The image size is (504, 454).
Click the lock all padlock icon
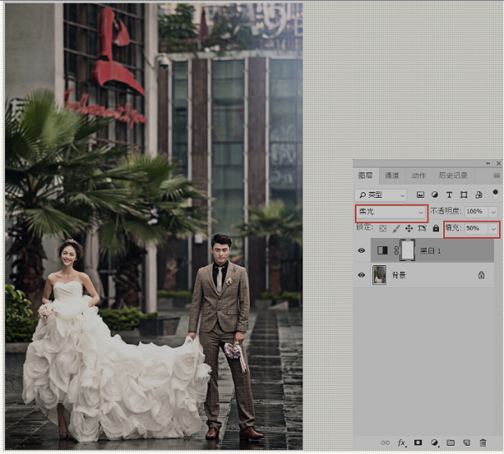click(x=436, y=228)
